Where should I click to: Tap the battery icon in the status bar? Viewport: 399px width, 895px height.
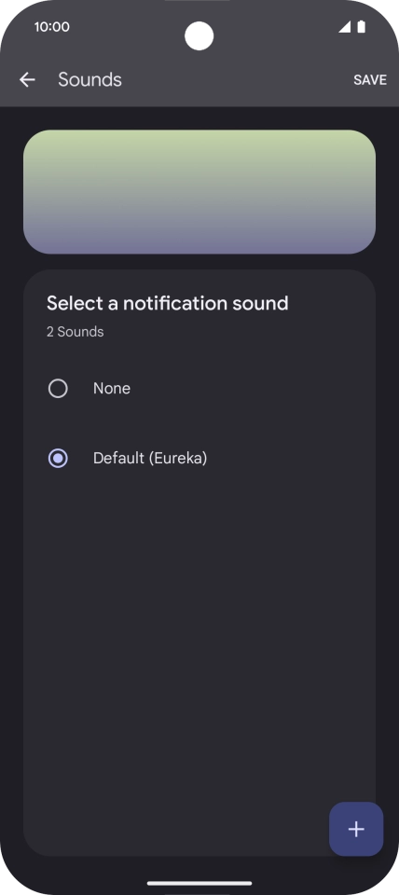362,27
